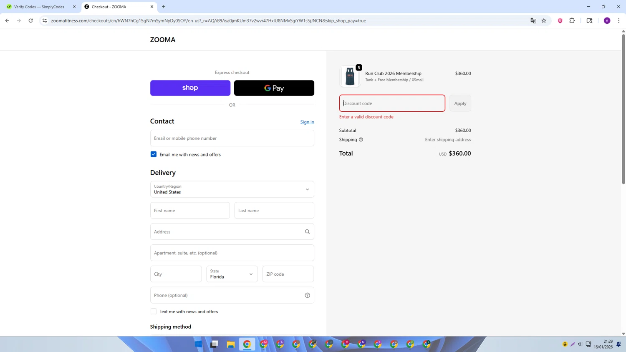Close the Verify Codes — SimplyCodes tab
Screen dimensions: 626x352
74,7
